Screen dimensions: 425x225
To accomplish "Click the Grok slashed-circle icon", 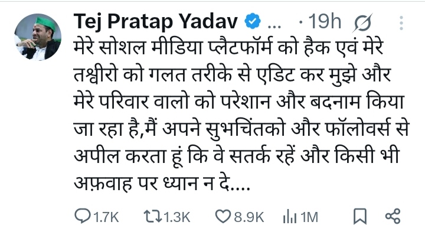I will (x=362, y=23).
